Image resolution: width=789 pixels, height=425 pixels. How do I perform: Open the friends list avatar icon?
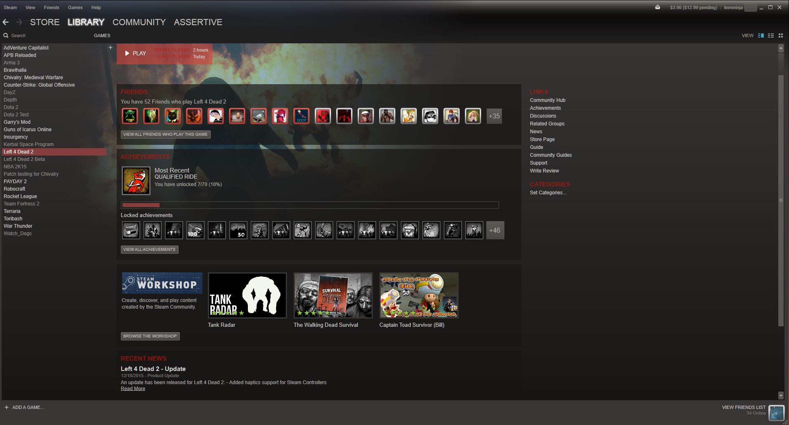(x=776, y=413)
